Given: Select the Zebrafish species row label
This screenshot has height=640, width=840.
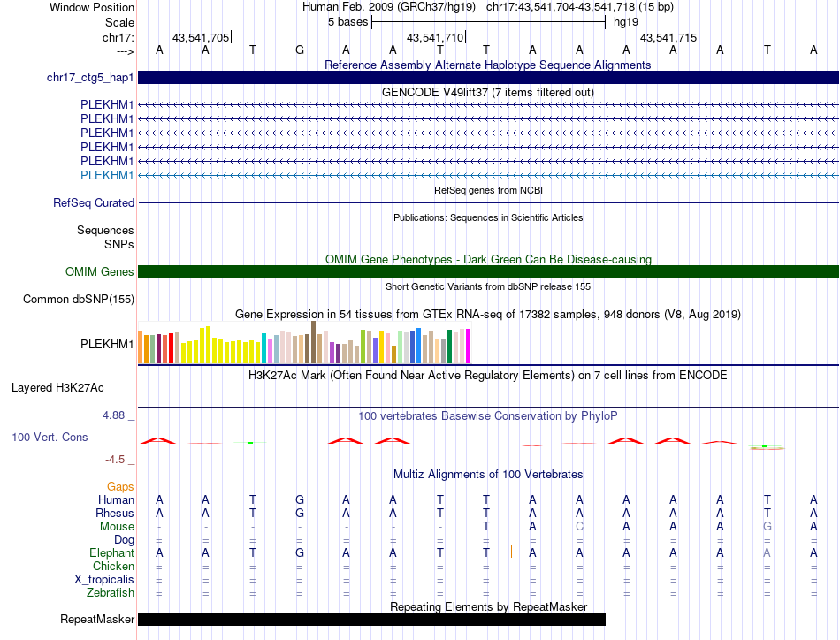Looking at the screenshot, I should pos(110,593).
